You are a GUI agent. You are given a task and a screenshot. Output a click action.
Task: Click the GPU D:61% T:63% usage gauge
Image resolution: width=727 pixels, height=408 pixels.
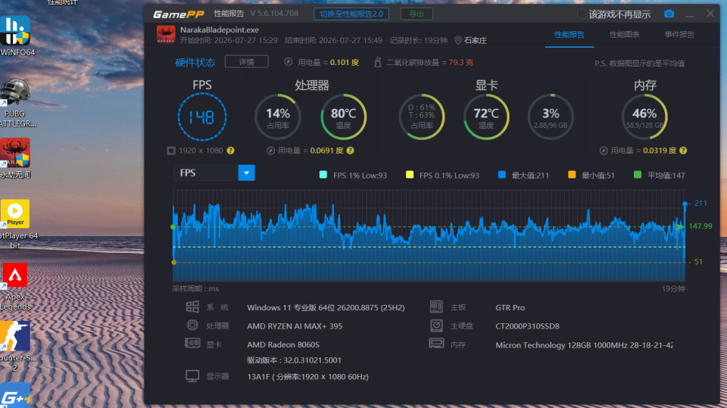422,117
